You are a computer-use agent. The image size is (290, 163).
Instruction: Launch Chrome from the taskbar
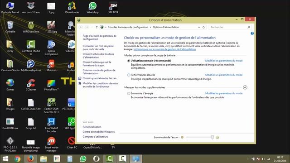click(18, 159)
